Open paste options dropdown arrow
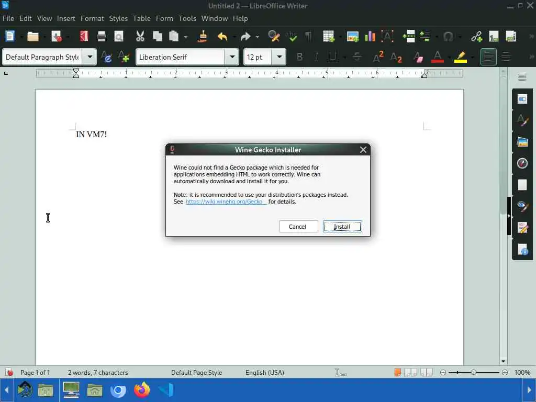The width and height of the screenshot is (536, 402). point(186,37)
